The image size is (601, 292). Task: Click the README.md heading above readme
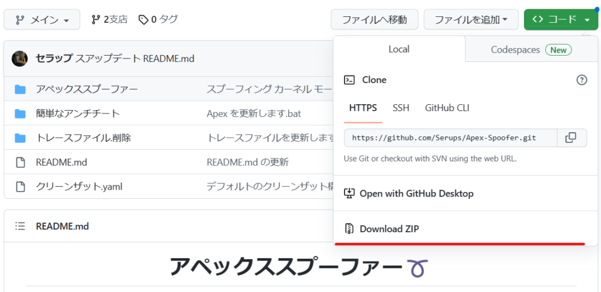pyautogui.click(x=62, y=226)
